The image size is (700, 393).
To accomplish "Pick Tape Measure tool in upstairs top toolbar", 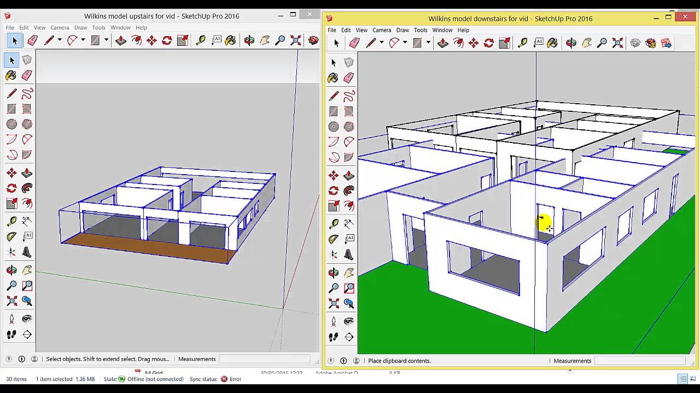I will point(201,40).
